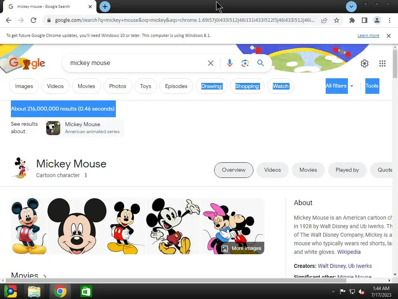Filter results by Images
398x299 pixels.
tap(24, 86)
